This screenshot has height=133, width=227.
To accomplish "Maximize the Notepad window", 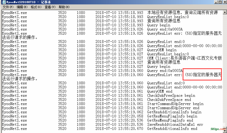I will click(220, 2).
